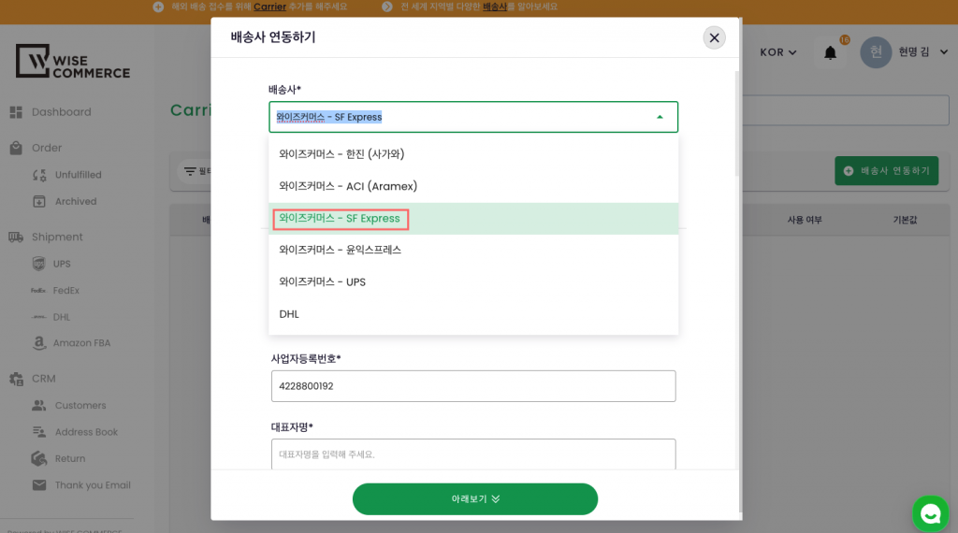Viewport: 958px width, 533px height.
Task: Pick 와이즈커머스 - UPS from list
Action: [322, 281]
